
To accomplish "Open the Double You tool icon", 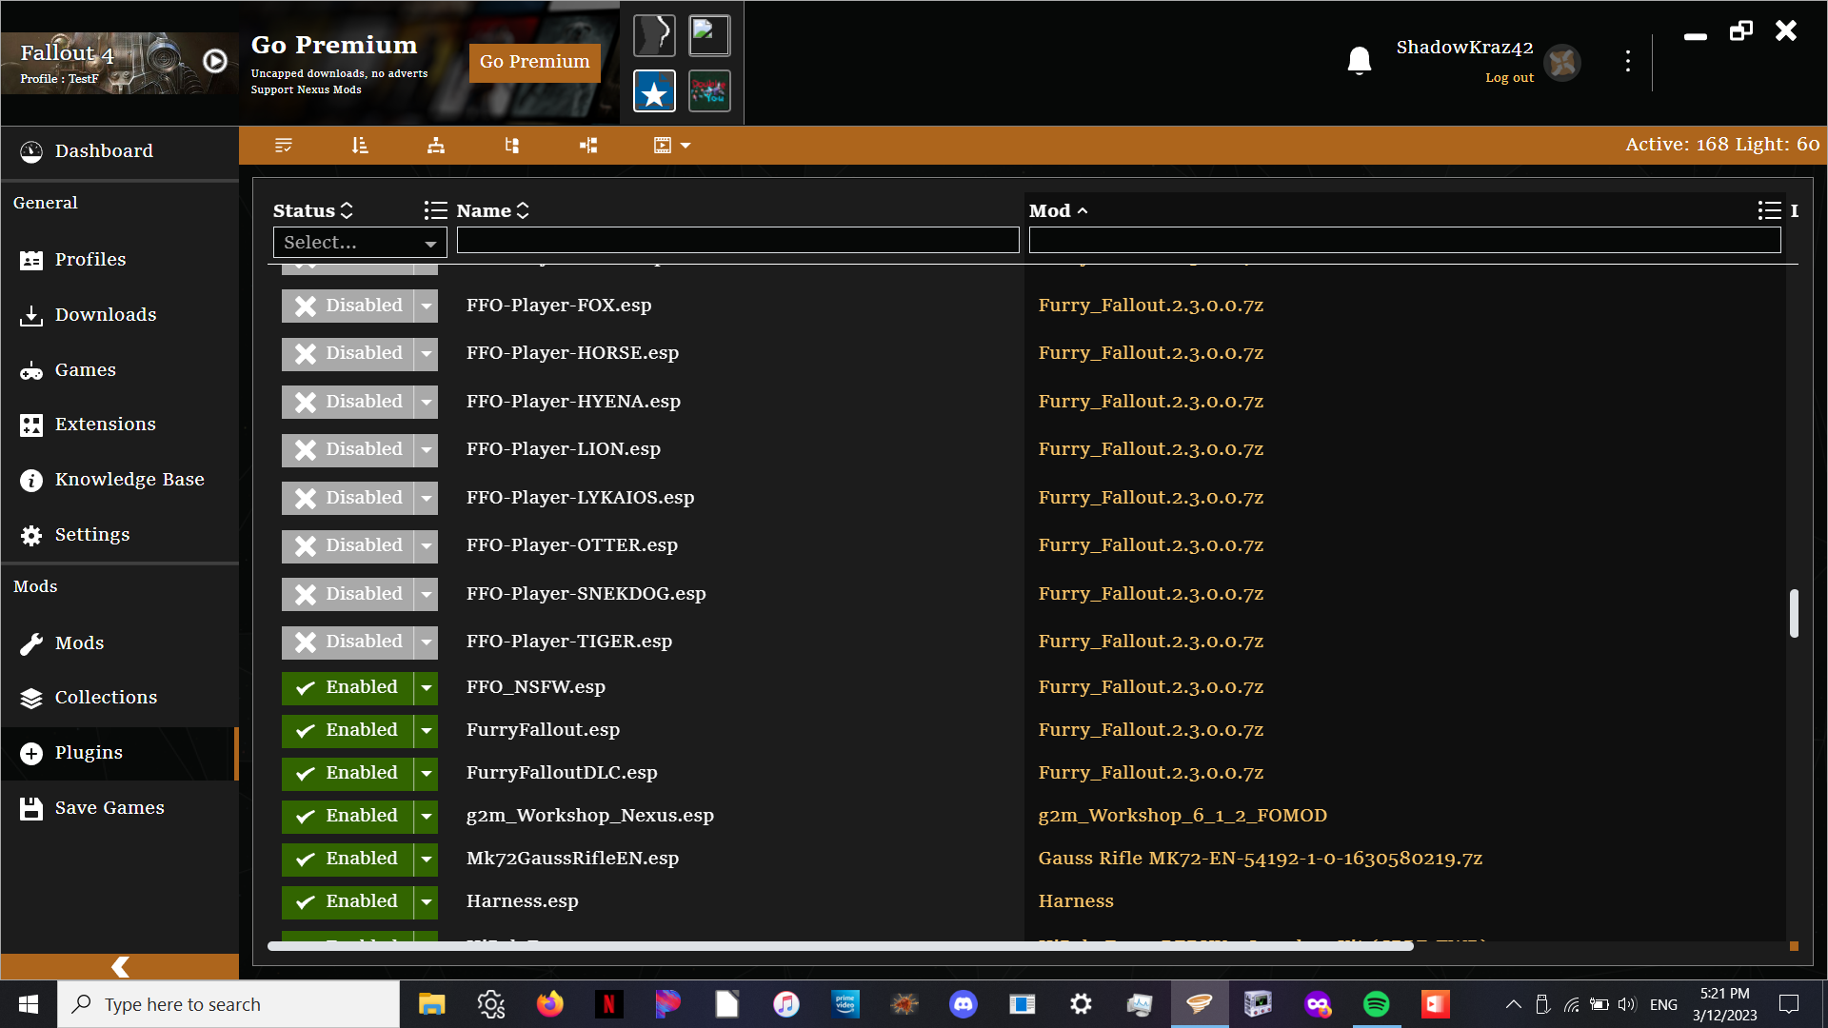I will click(x=709, y=91).
